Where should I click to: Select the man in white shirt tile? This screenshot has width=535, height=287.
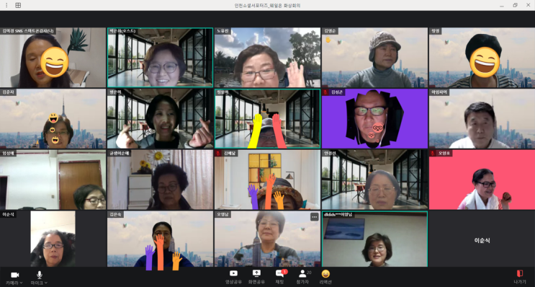pyautogui.click(x=482, y=118)
